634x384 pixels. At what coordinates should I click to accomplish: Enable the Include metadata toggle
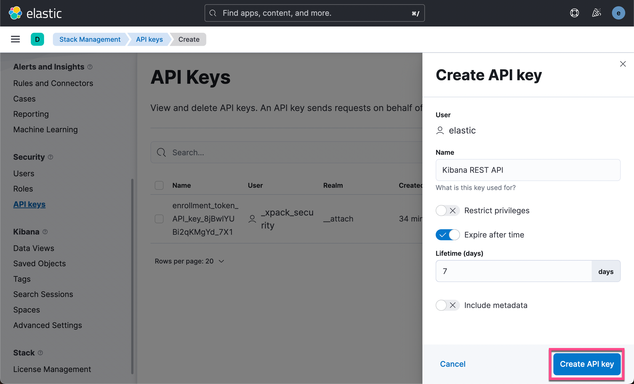[447, 305]
